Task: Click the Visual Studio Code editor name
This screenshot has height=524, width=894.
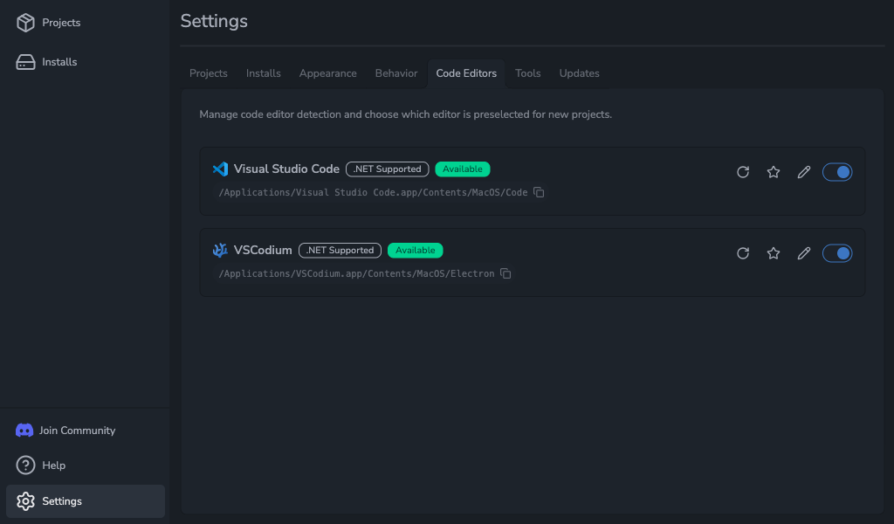Action: 286,169
